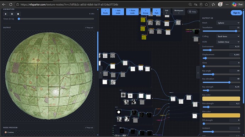Click the Environment slider
Screen dimensions: 245x137
tap(221, 50)
